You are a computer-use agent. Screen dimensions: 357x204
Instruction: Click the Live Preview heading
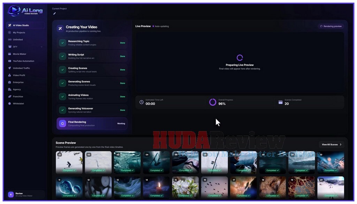tap(143, 26)
